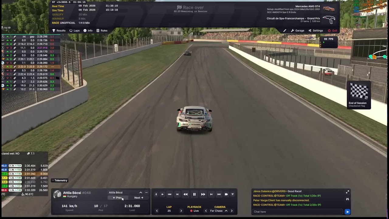Click the Peter Varga disconnected message

tap(281, 200)
